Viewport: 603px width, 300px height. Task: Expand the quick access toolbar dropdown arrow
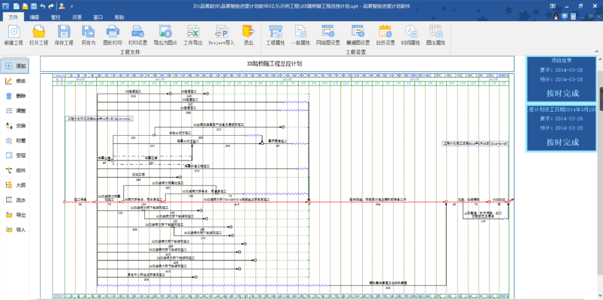[71, 7]
